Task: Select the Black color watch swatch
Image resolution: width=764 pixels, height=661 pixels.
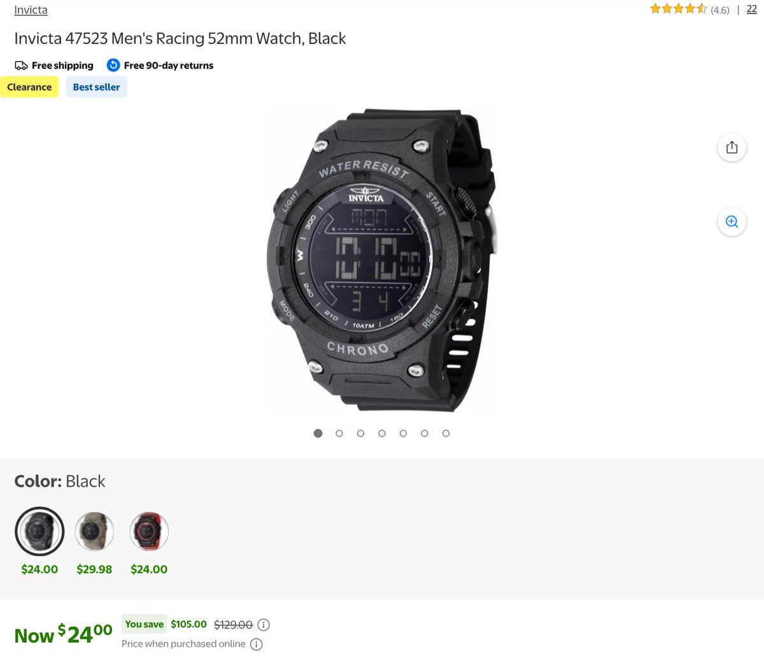Action: click(39, 532)
